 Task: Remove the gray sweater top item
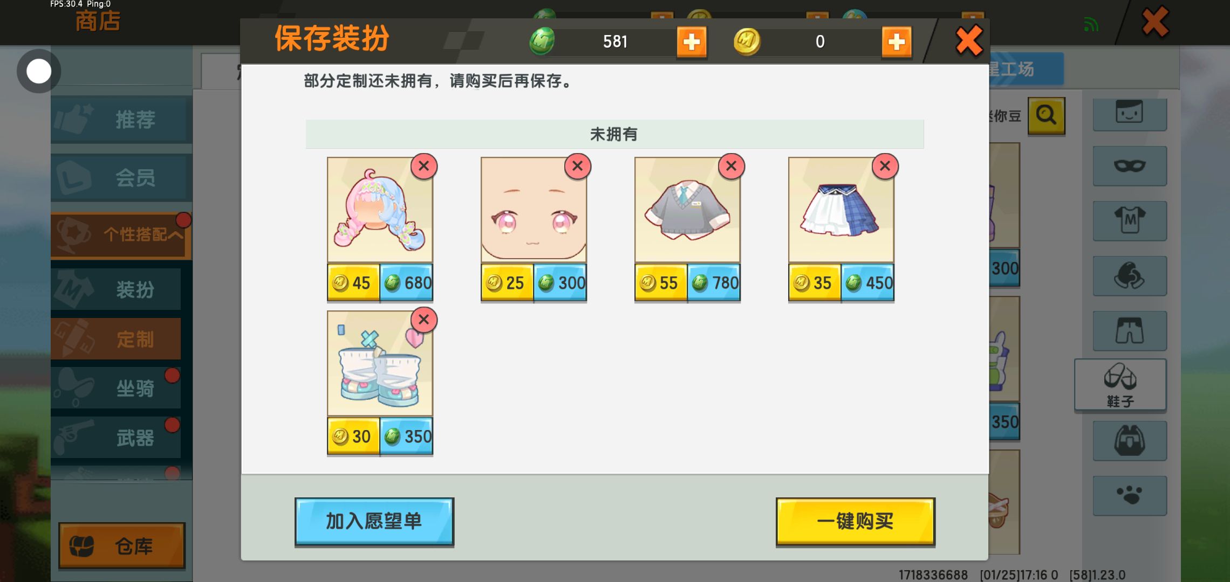tap(732, 166)
